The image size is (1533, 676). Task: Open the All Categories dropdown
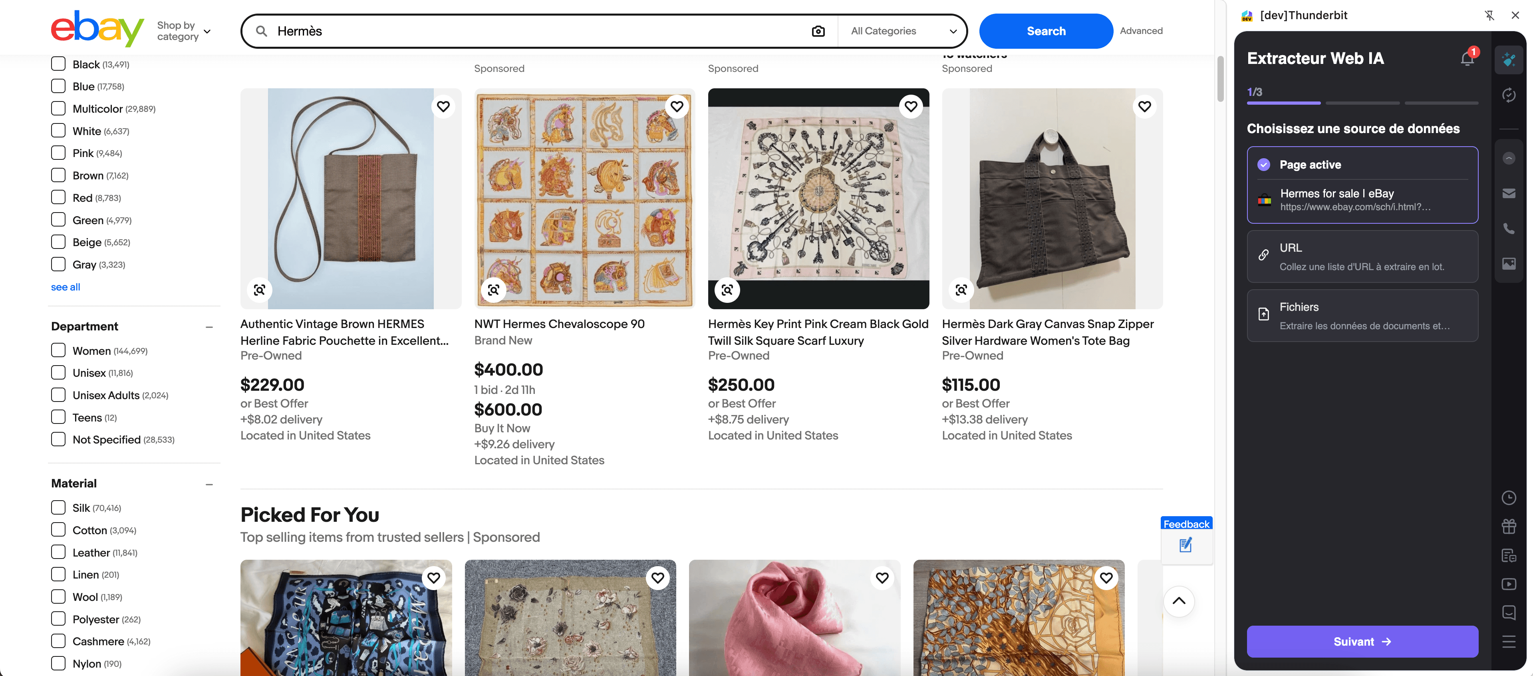coord(902,30)
